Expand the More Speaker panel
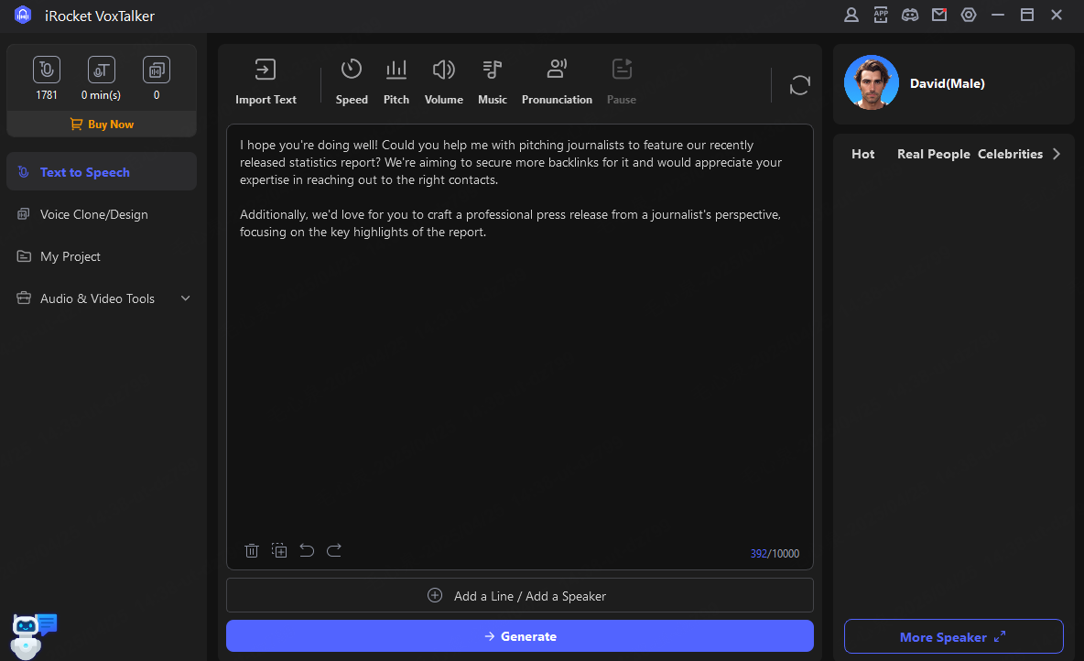 point(953,636)
